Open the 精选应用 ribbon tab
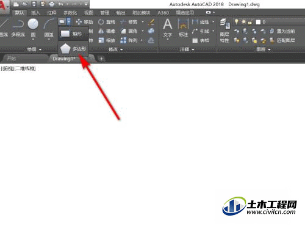Image resolution: width=305 pixels, height=229 pixels. click(x=185, y=13)
